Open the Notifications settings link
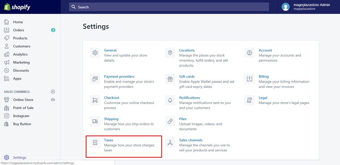 [x=190, y=98]
